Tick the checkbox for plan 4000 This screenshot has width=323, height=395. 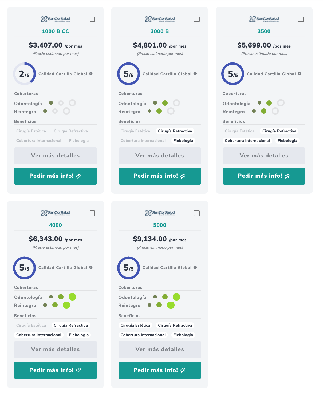click(92, 213)
